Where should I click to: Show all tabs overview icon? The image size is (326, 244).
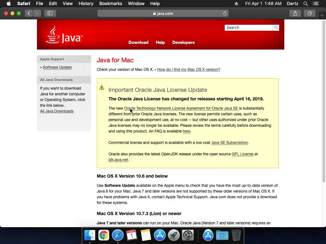coord(309,13)
